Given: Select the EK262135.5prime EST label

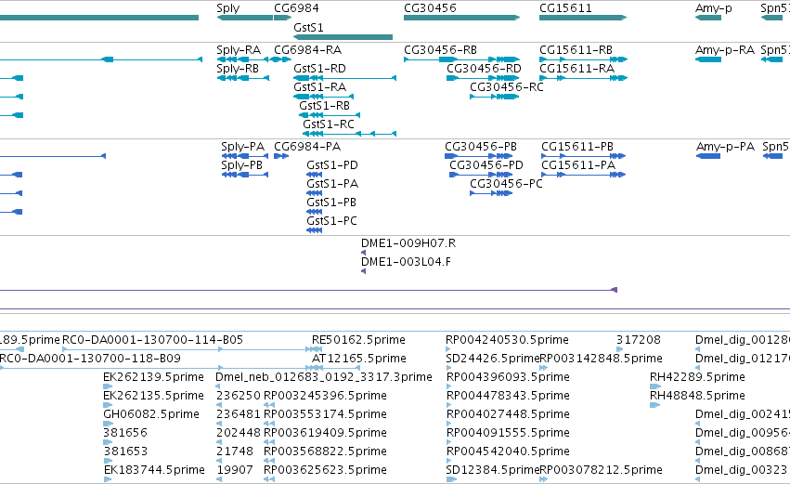Looking at the screenshot, I should tap(153, 397).
